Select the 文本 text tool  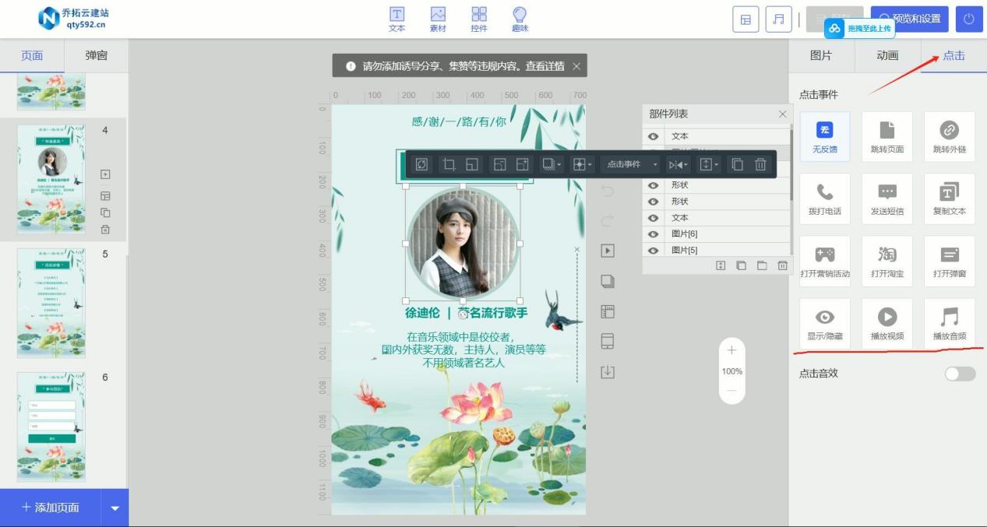[397, 19]
